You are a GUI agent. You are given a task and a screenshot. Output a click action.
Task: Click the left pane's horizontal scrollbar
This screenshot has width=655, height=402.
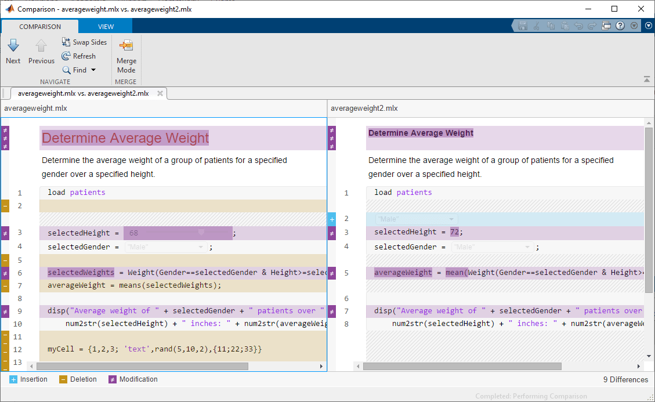[x=142, y=367]
